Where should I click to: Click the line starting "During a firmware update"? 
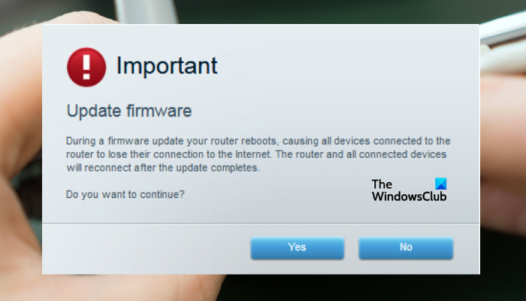click(258, 141)
